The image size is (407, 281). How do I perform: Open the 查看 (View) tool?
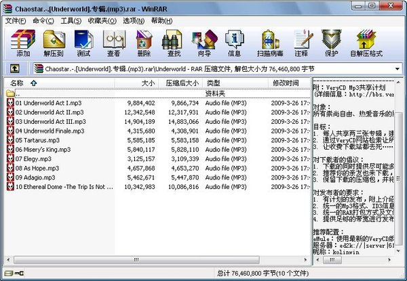click(x=114, y=43)
